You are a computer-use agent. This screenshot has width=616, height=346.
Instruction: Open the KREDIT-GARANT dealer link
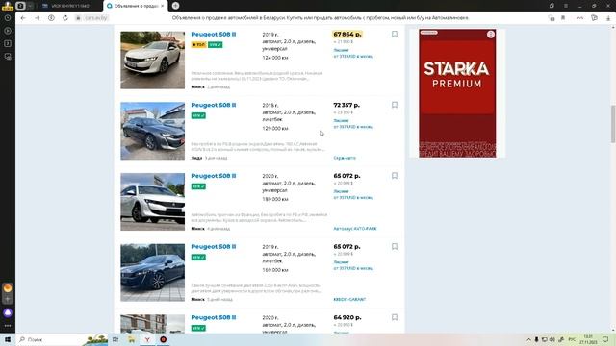click(349, 299)
